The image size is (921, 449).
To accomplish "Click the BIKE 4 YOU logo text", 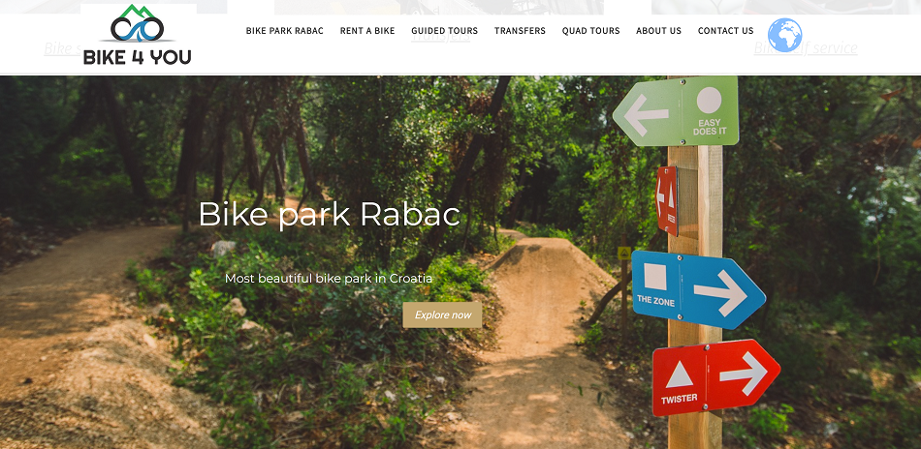I will tap(138, 57).
